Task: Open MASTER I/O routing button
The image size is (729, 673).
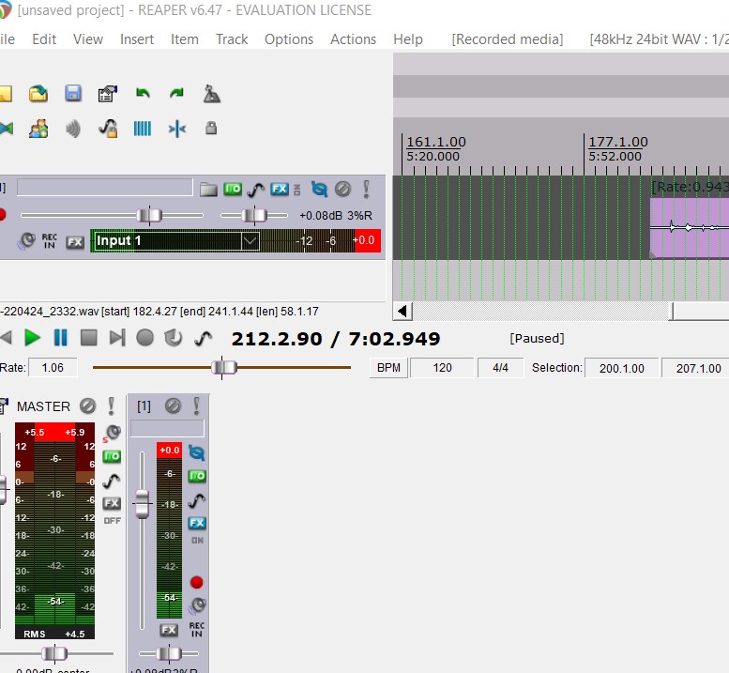Action: coord(112,456)
